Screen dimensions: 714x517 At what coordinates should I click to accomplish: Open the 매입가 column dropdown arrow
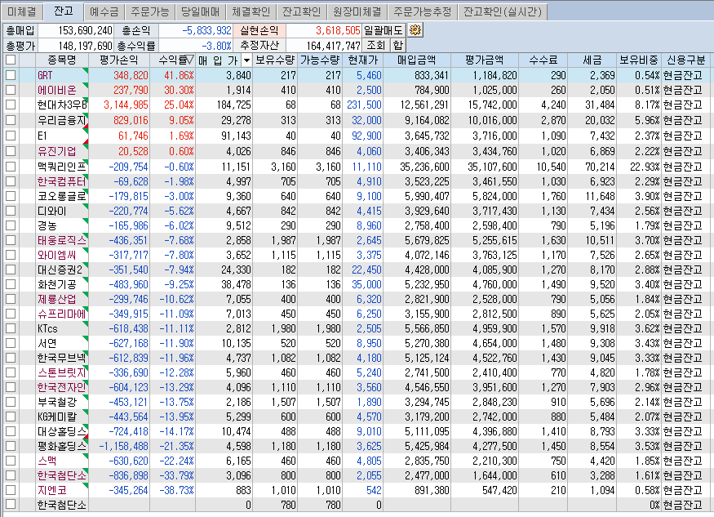(x=246, y=60)
